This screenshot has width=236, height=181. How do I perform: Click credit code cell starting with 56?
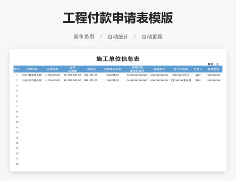click(x=137, y=80)
